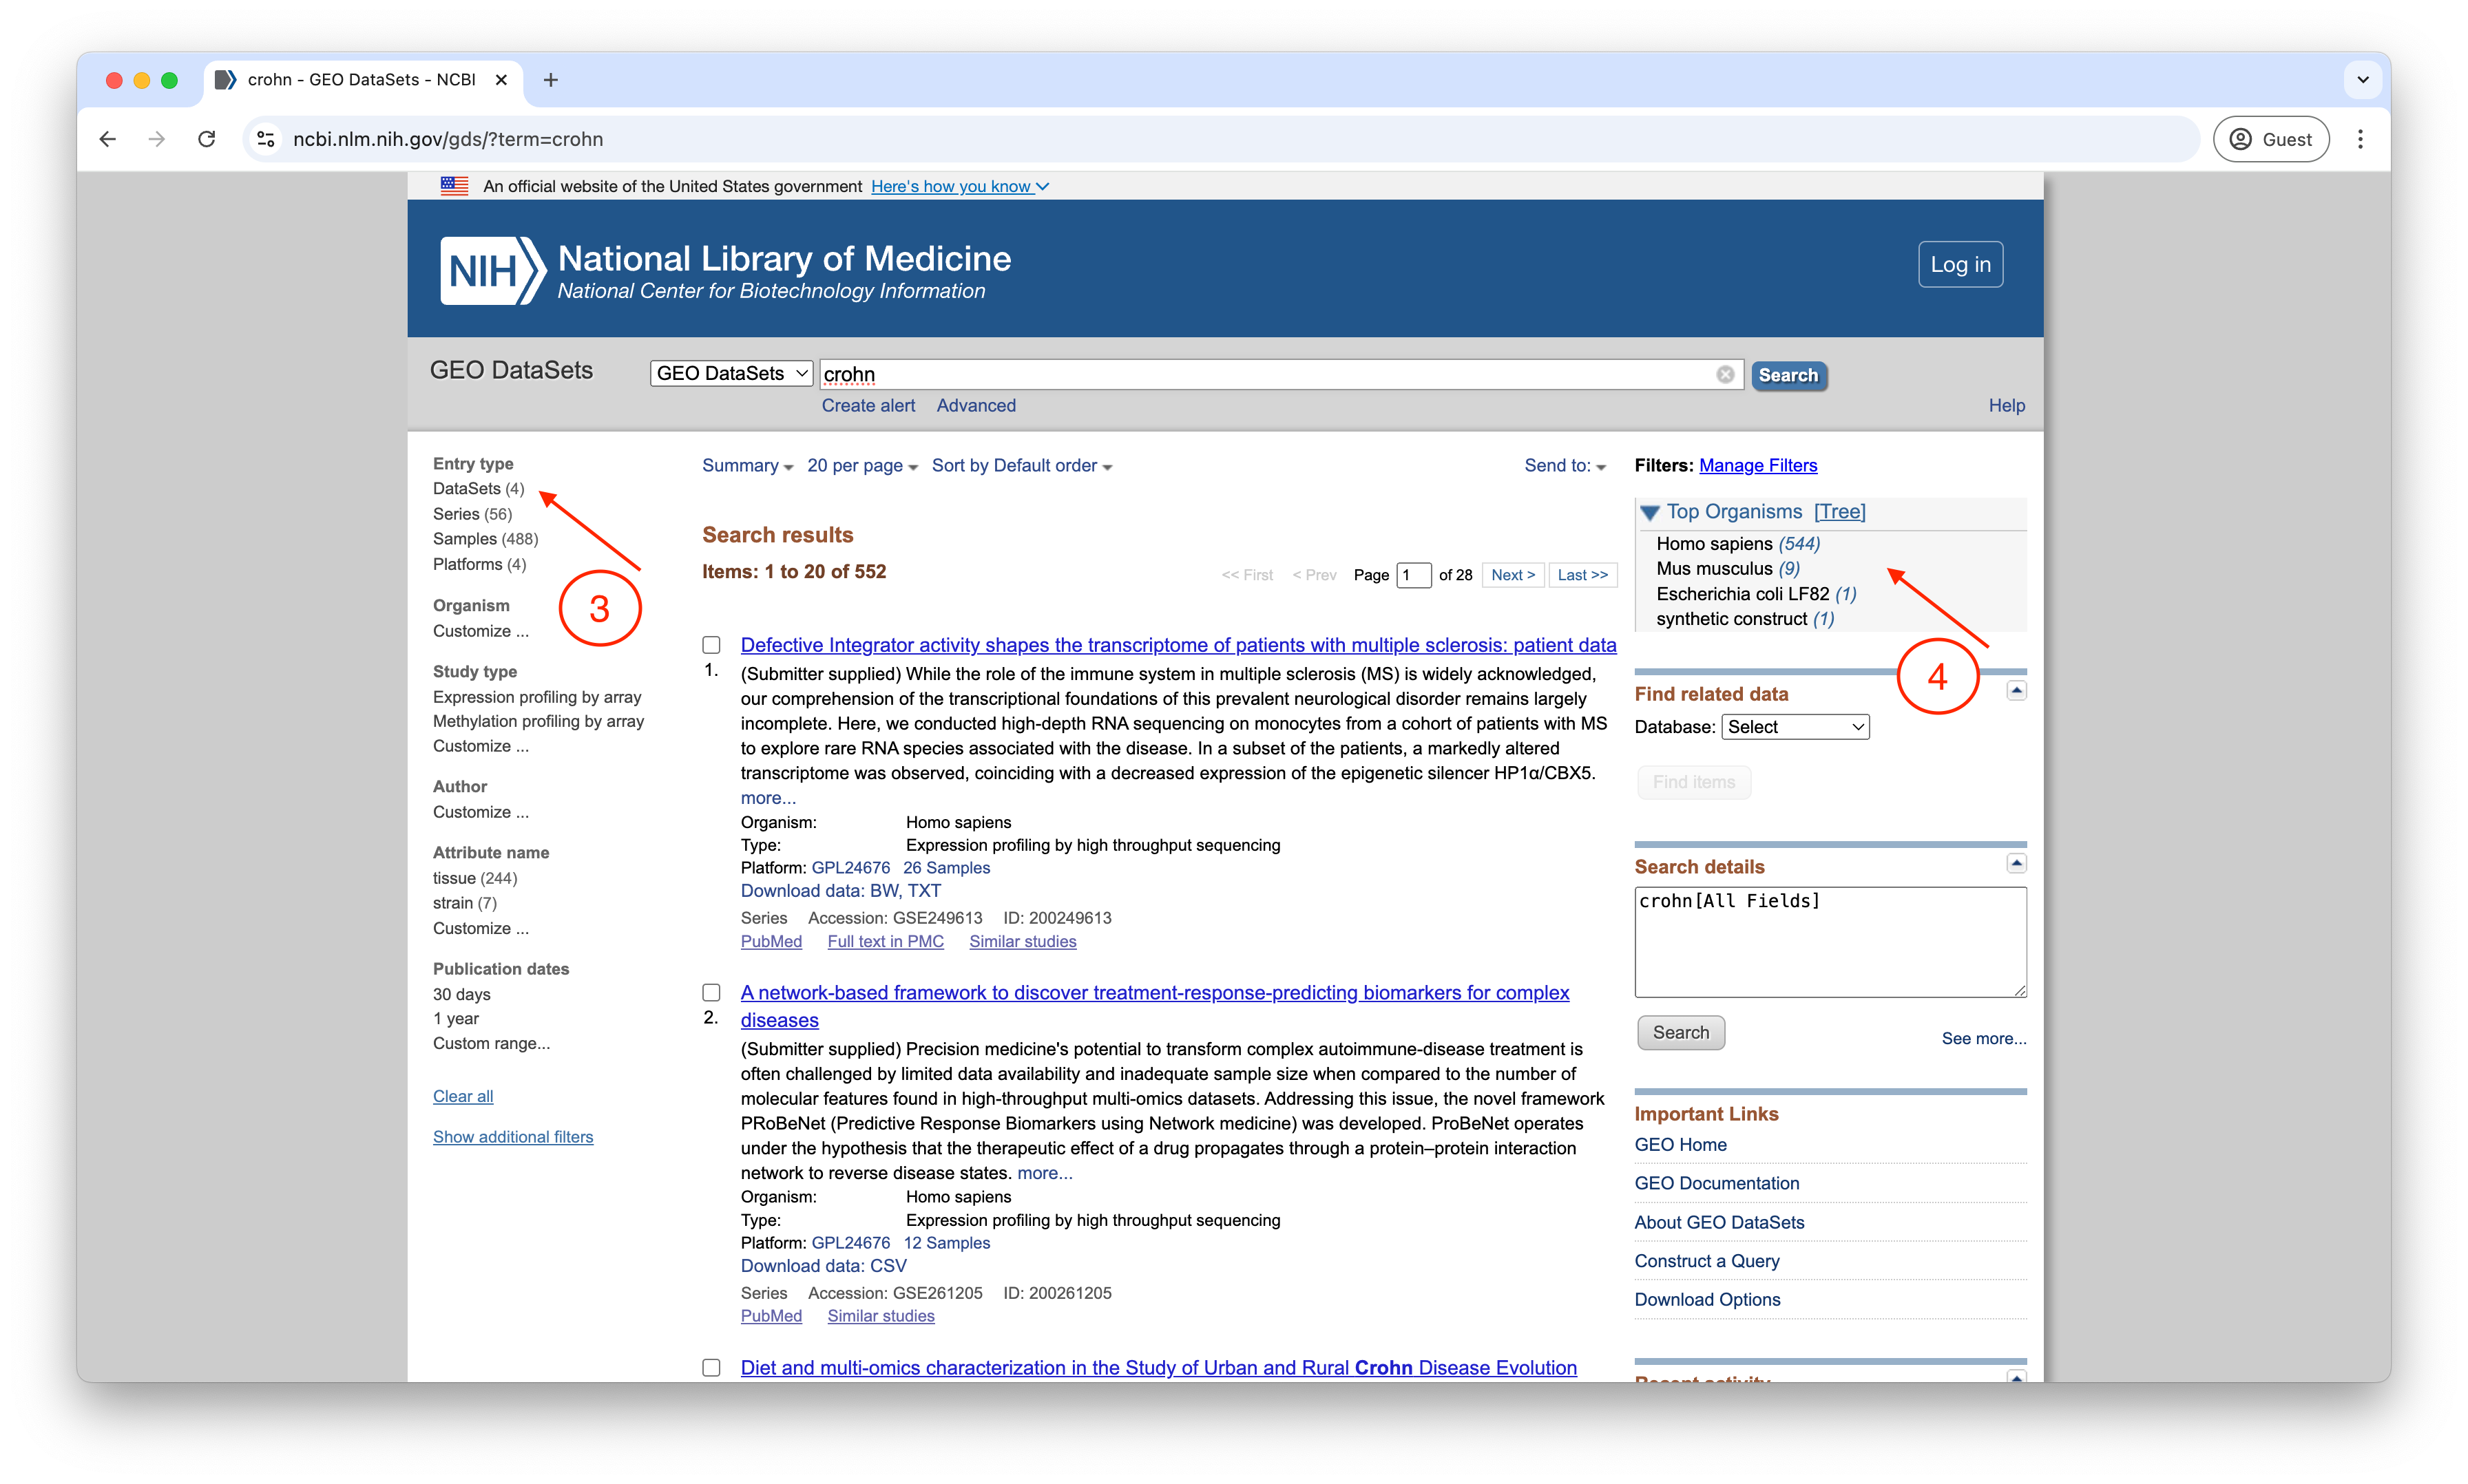
Task: Open the 20 per page dropdown
Action: click(861, 465)
